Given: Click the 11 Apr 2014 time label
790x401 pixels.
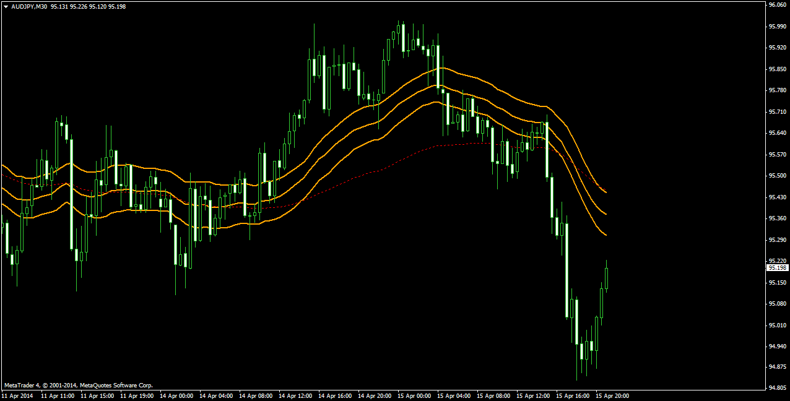Looking at the screenshot, I should pos(17,395).
